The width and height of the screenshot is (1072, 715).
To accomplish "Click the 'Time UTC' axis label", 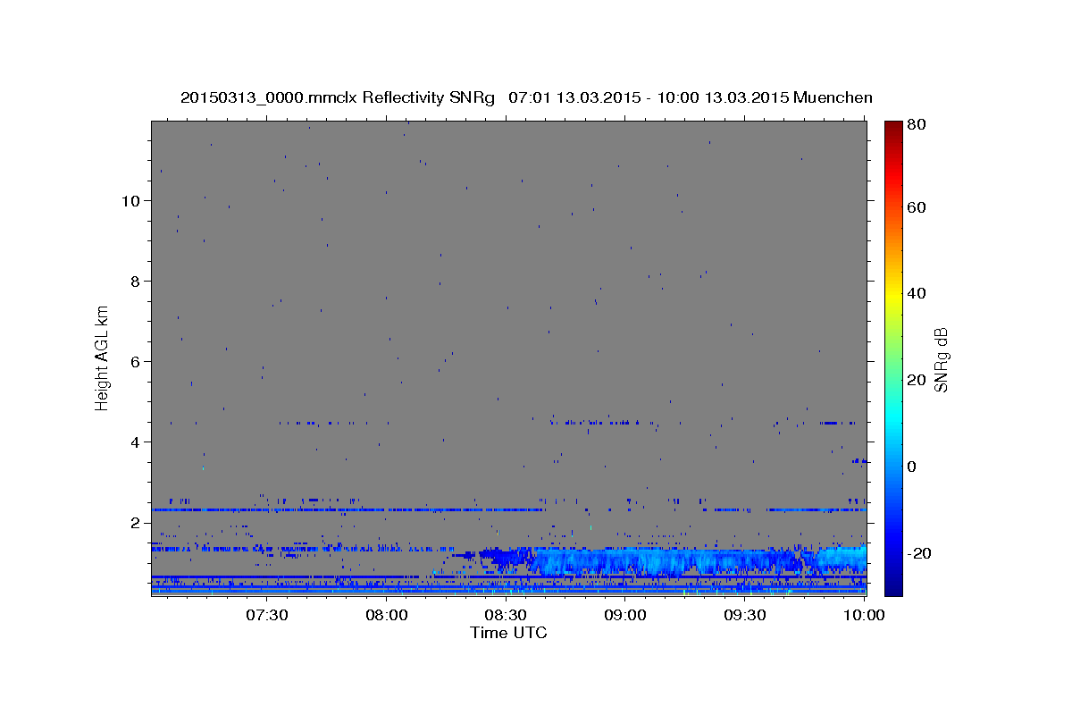I will [508, 633].
